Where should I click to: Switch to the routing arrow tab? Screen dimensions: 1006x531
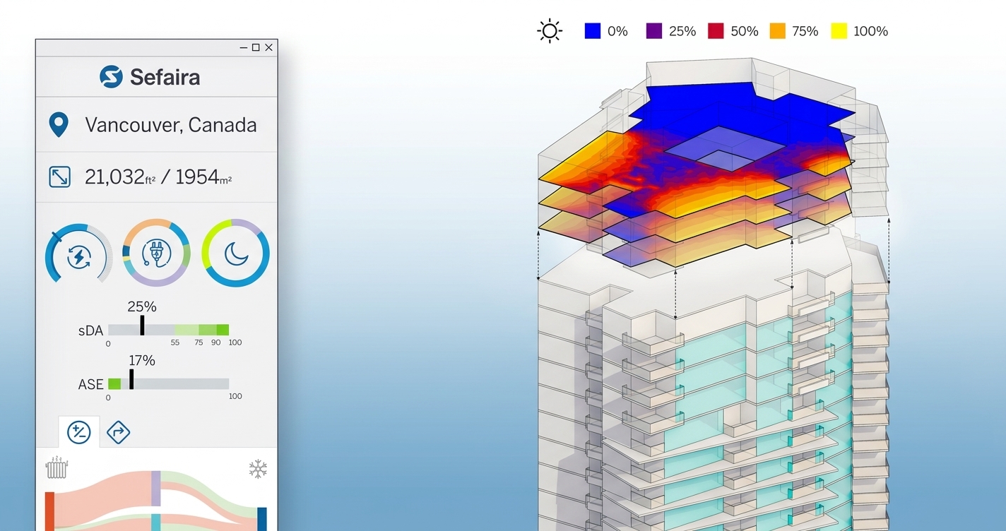[x=118, y=431]
